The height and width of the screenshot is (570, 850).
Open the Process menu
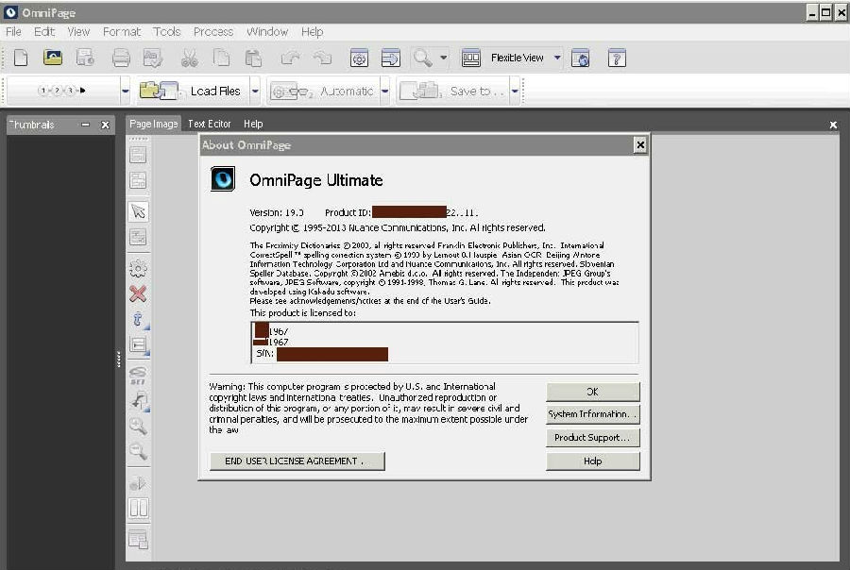point(212,31)
